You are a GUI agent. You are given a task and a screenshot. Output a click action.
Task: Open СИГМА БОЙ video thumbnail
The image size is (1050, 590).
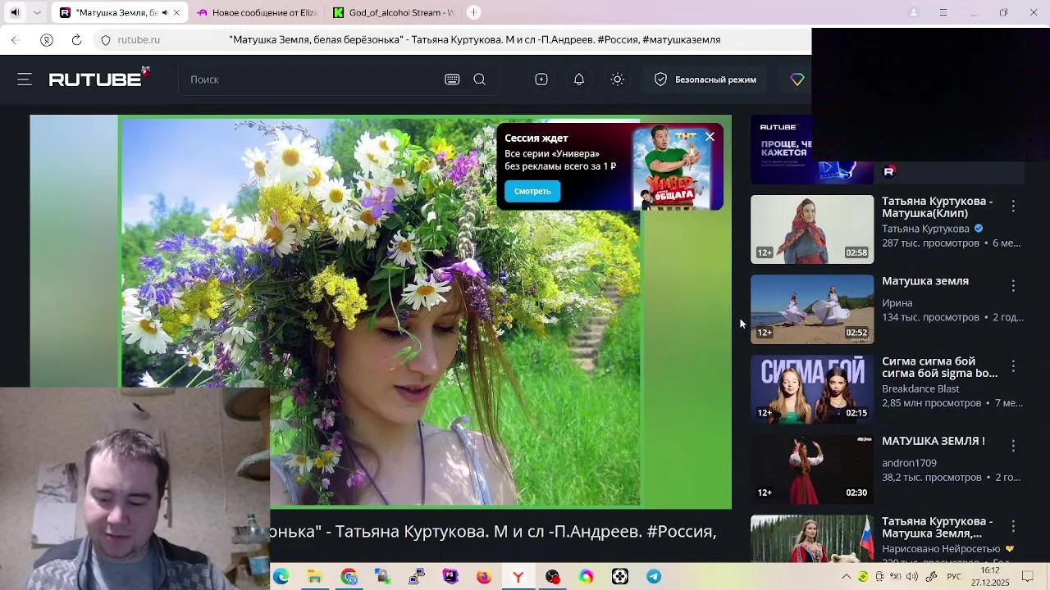tap(812, 389)
